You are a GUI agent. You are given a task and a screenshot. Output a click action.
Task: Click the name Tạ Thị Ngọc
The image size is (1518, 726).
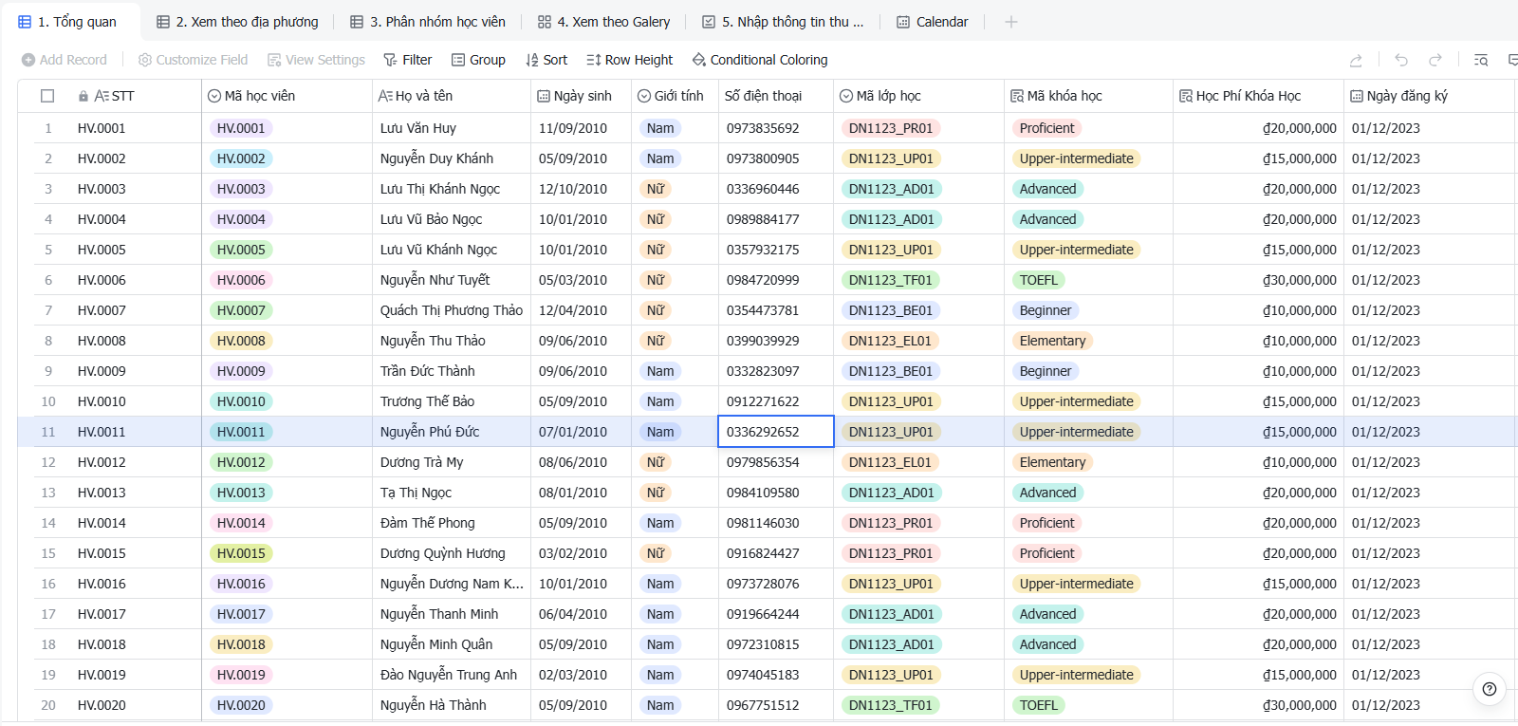tap(416, 493)
